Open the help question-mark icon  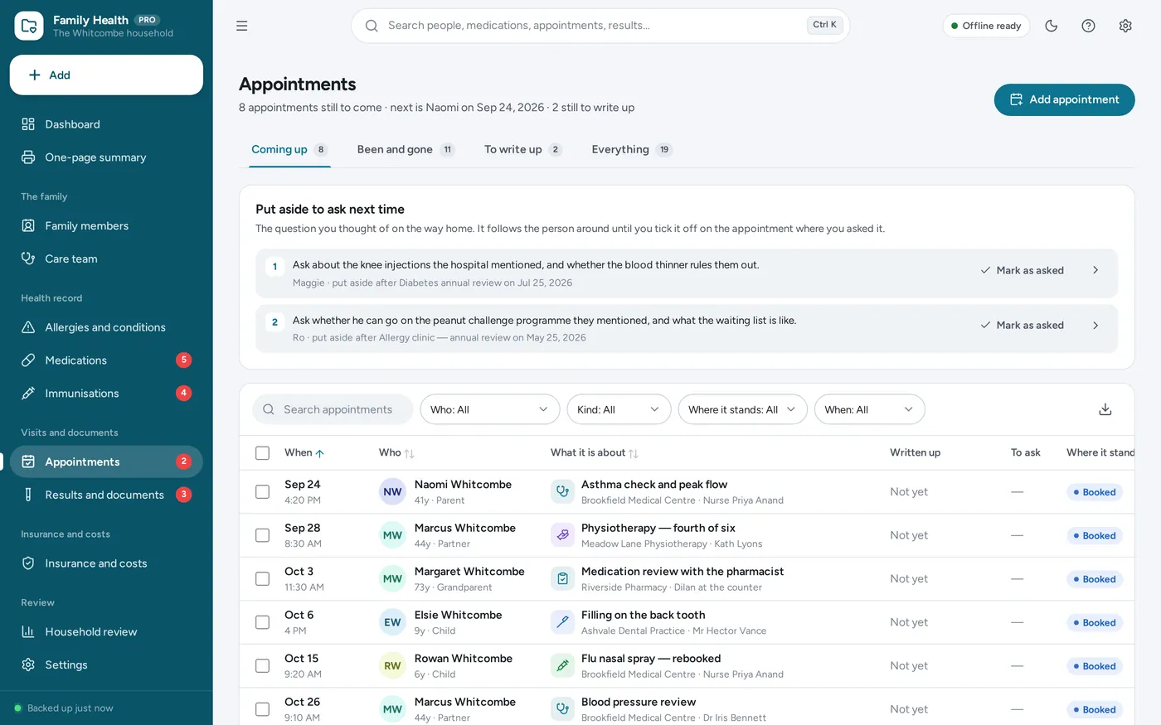(x=1088, y=26)
